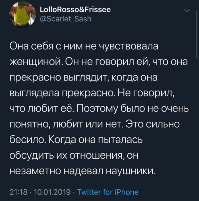Click the Twitter for iPhone source link
The image size is (199, 201).
coord(108,192)
